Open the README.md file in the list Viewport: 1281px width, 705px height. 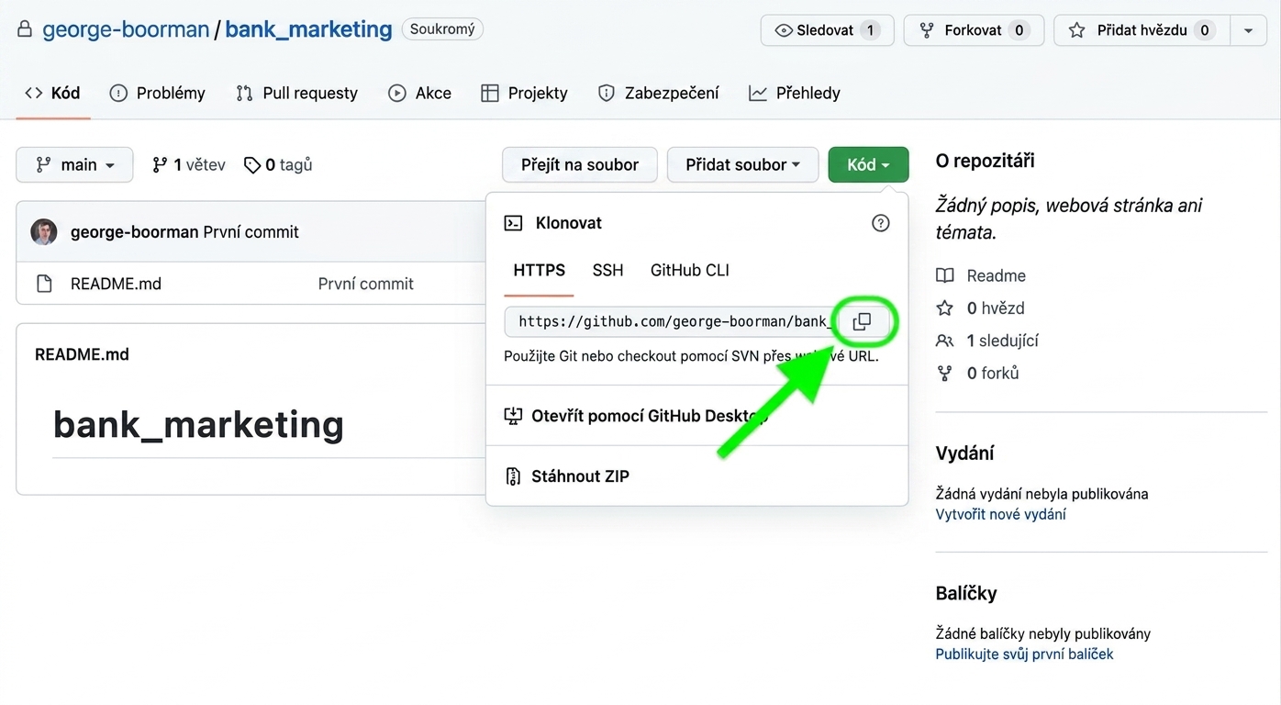[116, 284]
